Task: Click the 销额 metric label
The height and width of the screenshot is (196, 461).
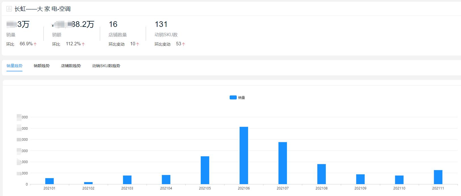Action: click(57, 35)
